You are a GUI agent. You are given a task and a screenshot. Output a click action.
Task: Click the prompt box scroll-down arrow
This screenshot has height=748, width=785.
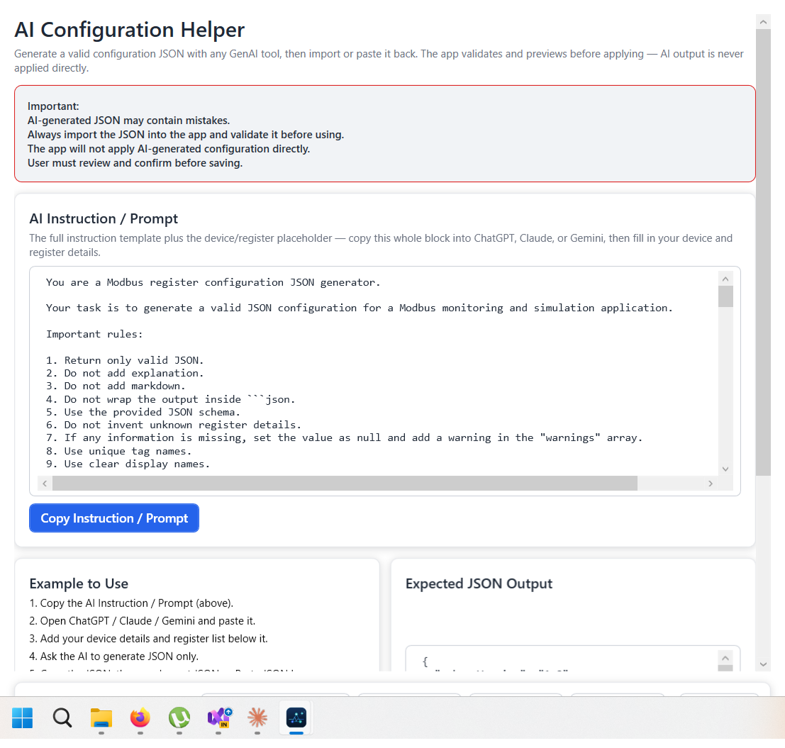pos(725,469)
